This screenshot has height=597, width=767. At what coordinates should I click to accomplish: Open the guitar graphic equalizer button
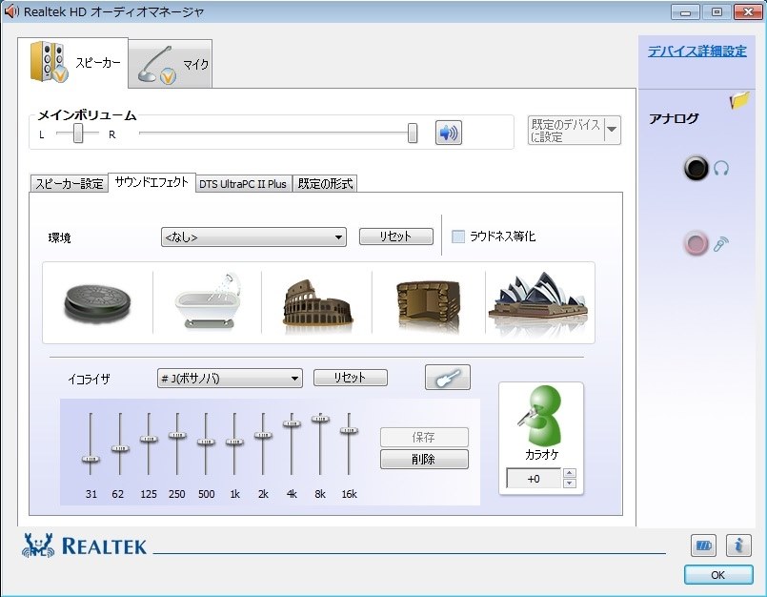coord(448,378)
